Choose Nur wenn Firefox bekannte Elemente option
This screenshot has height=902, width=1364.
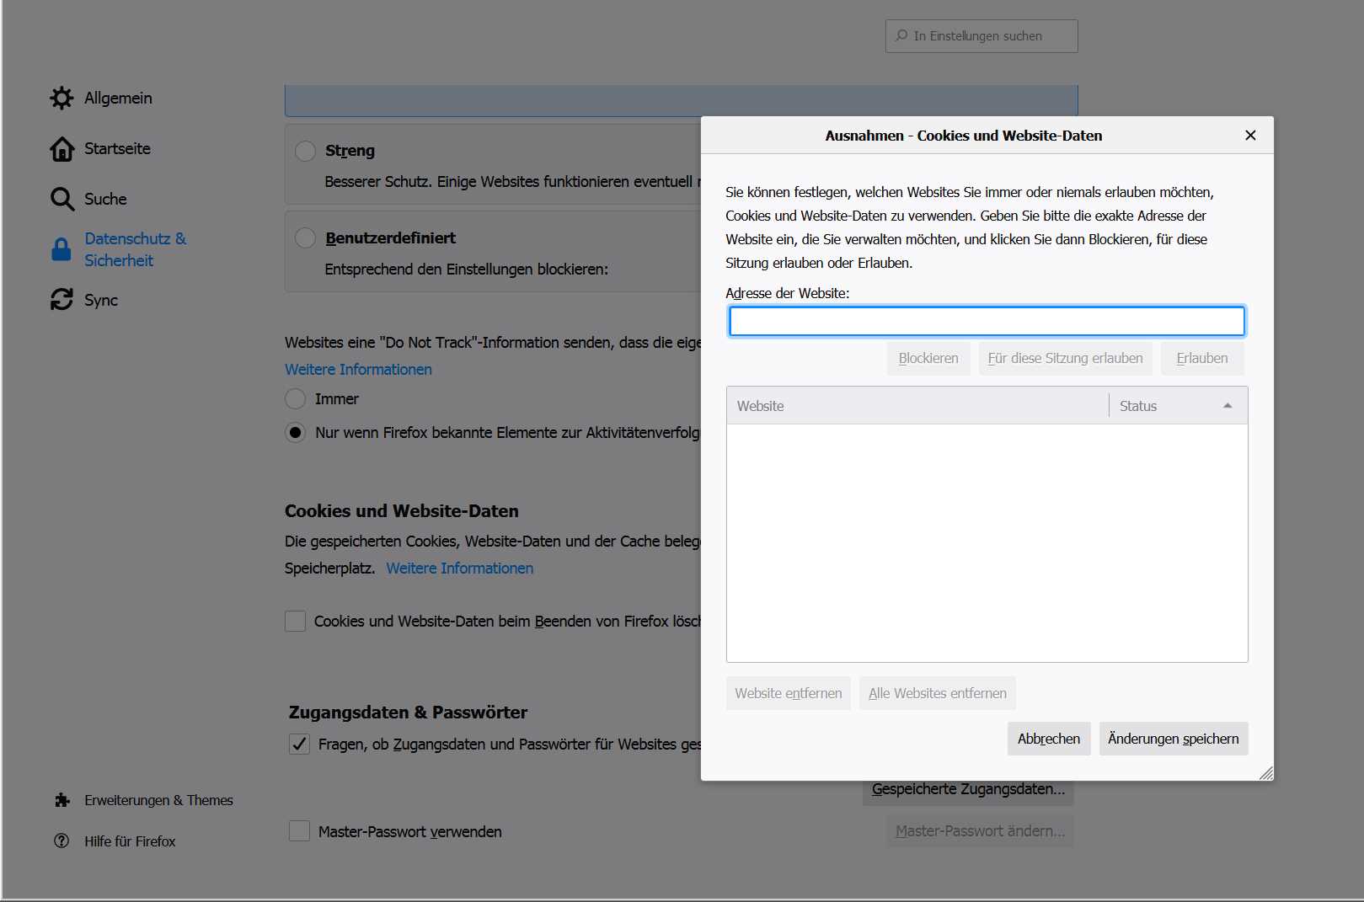295,432
